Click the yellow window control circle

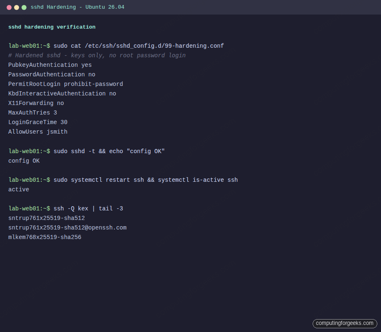point(17,7)
